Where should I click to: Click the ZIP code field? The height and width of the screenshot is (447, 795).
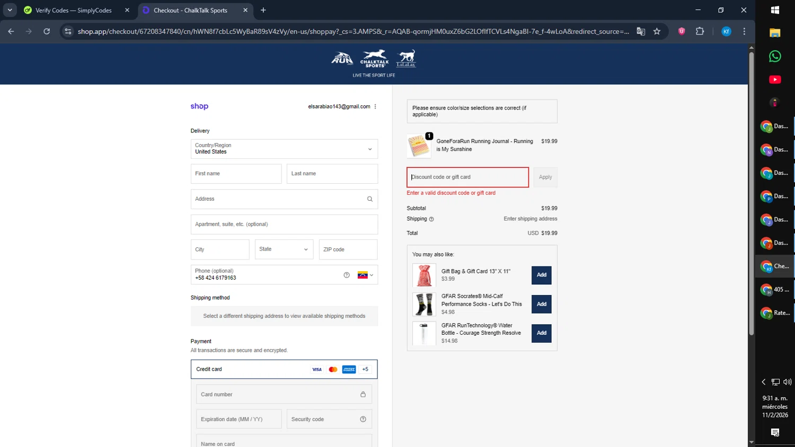click(x=348, y=249)
